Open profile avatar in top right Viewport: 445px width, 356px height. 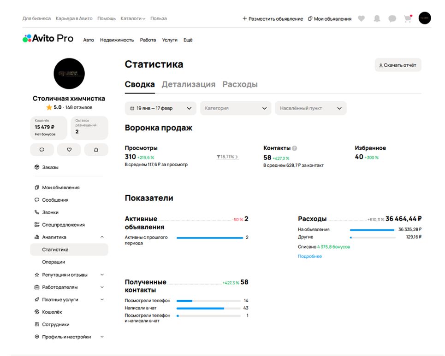click(425, 18)
